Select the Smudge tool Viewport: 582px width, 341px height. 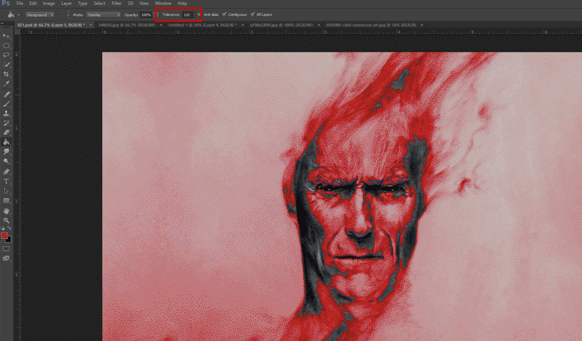point(6,151)
